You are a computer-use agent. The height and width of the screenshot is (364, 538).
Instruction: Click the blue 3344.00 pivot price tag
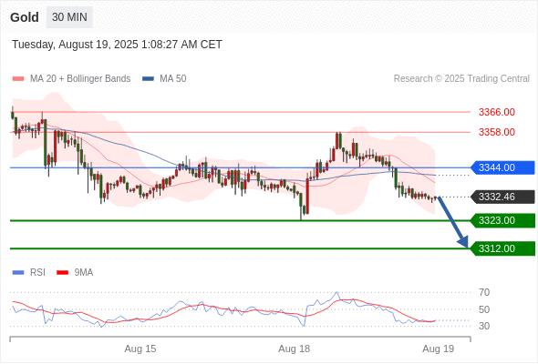pyautogui.click(x=502, y=167)
